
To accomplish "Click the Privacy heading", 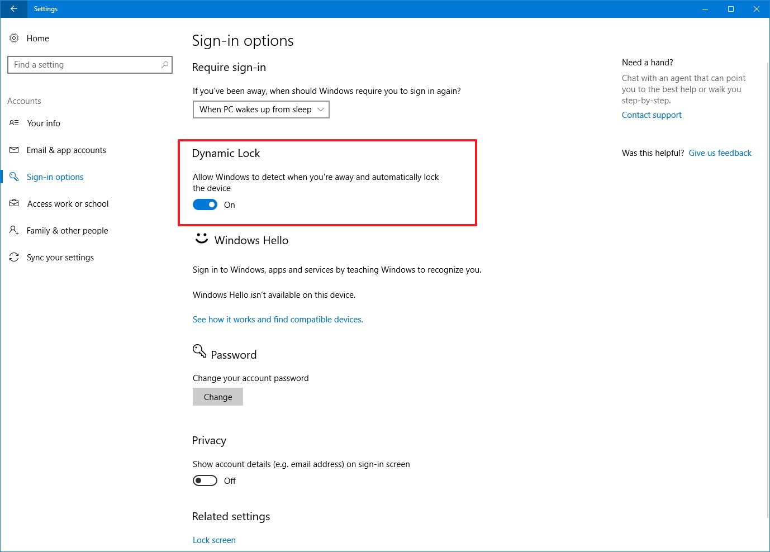I will tap(209, 440).
